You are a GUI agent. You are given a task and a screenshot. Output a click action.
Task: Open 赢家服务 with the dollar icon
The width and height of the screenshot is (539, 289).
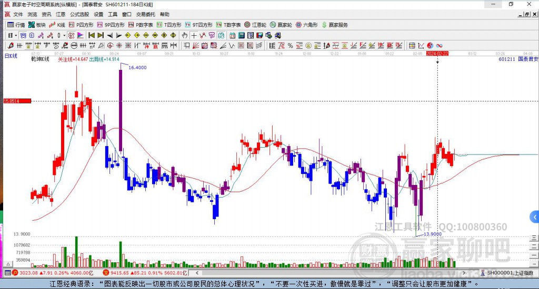click(335, 25)
